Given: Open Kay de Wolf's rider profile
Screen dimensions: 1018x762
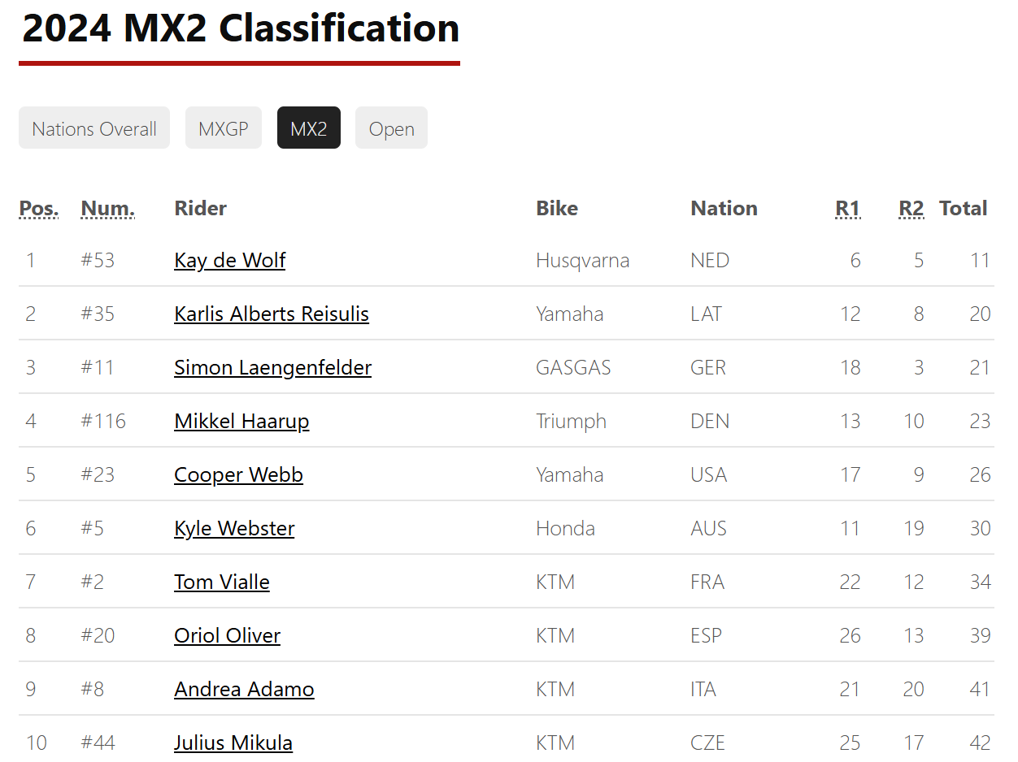Looking at the screenshot, I should 229,260.
